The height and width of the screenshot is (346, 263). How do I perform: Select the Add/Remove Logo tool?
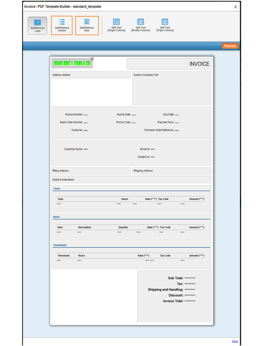37,25
